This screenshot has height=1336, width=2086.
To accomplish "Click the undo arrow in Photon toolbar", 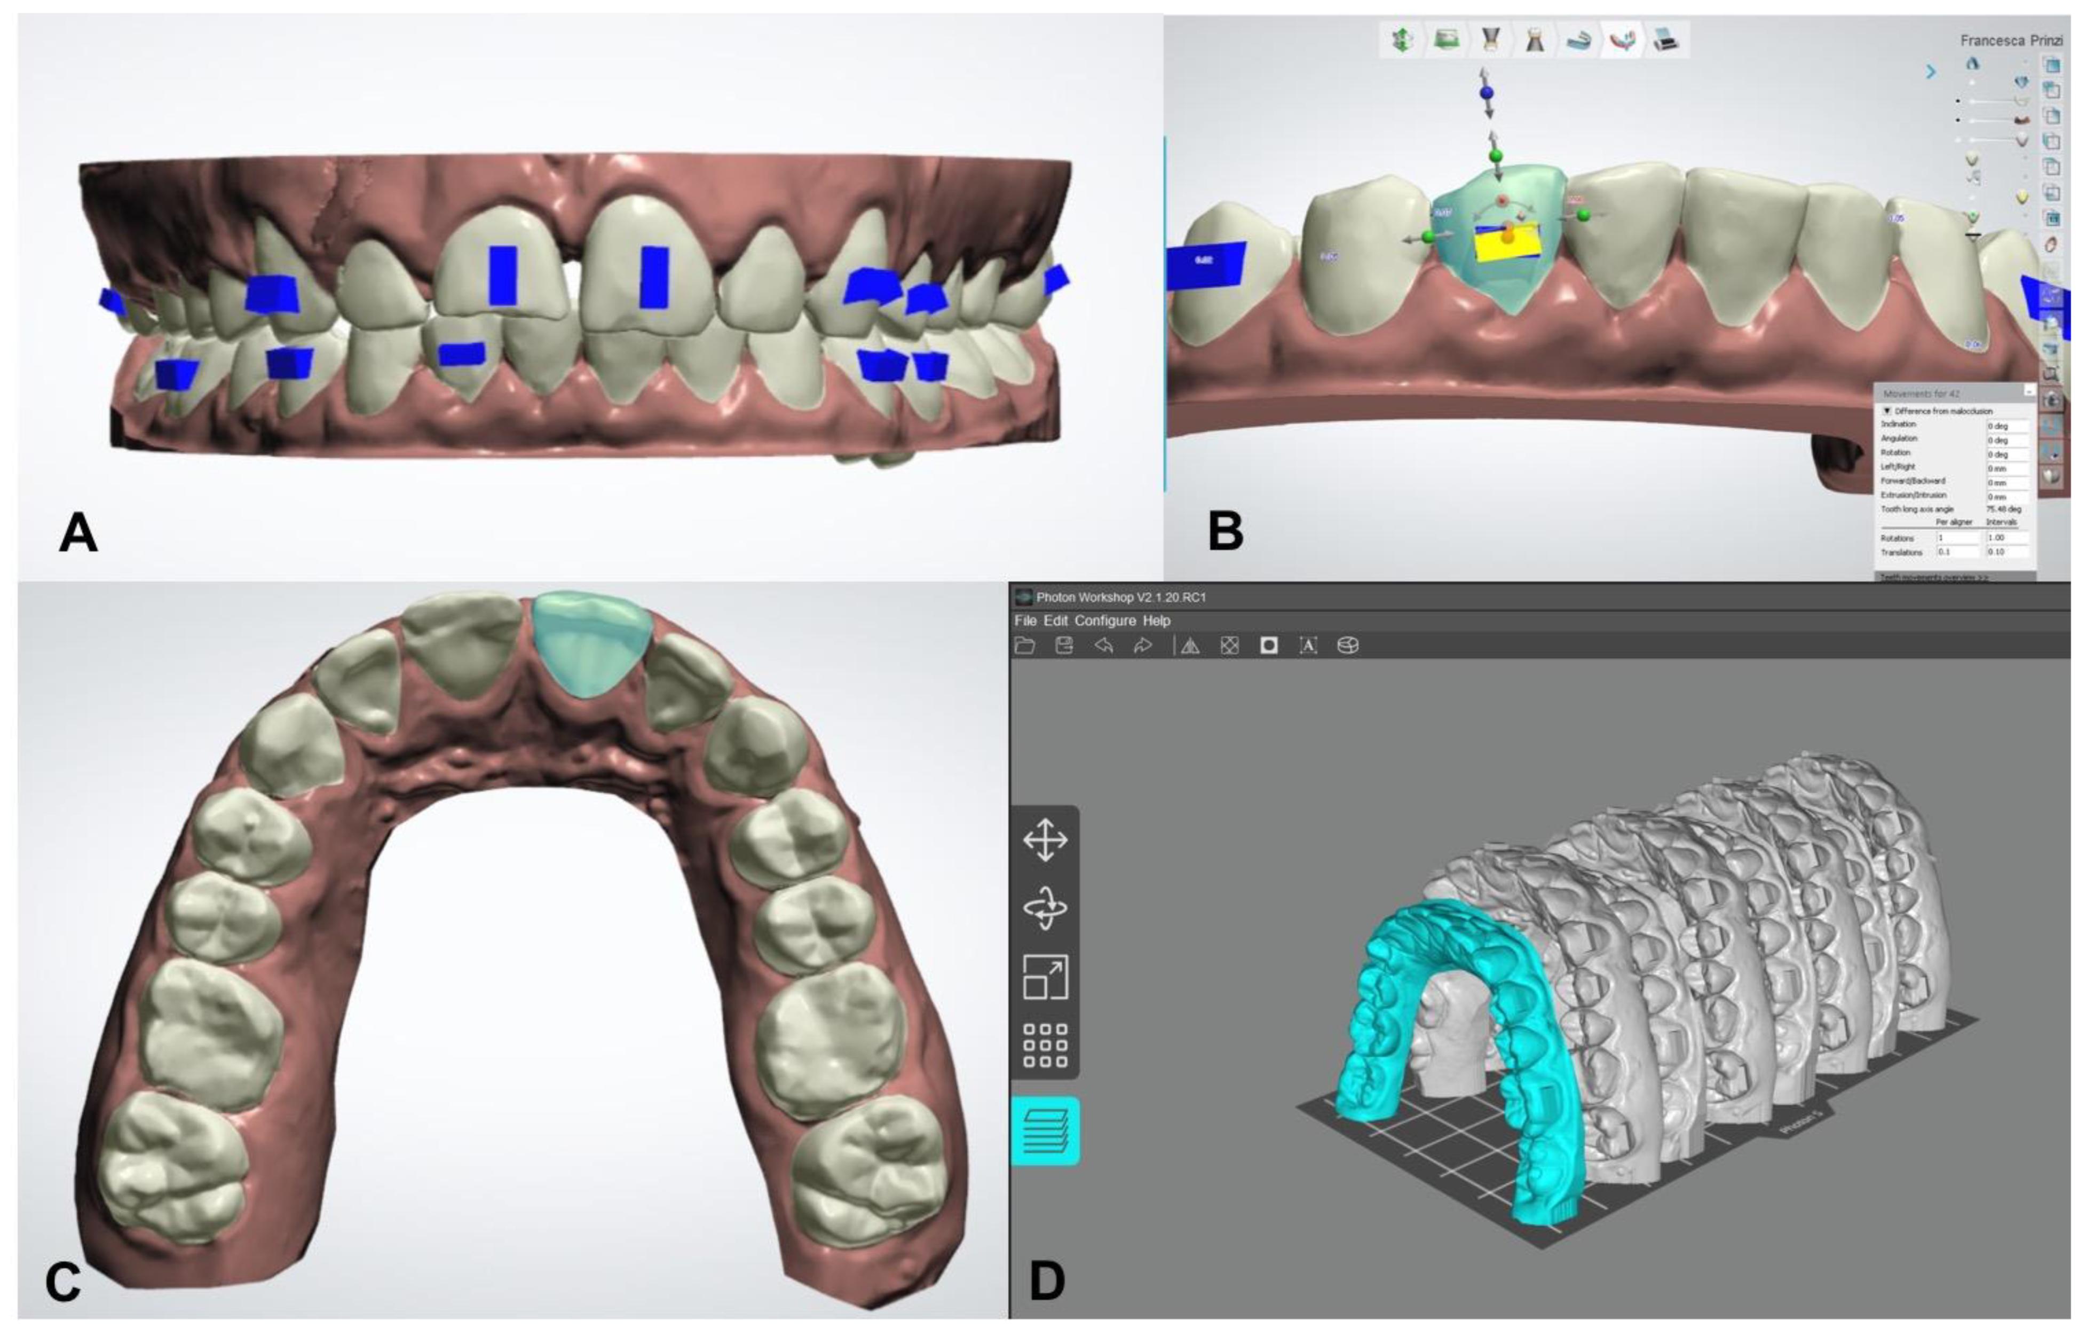I will [1104, 646].
